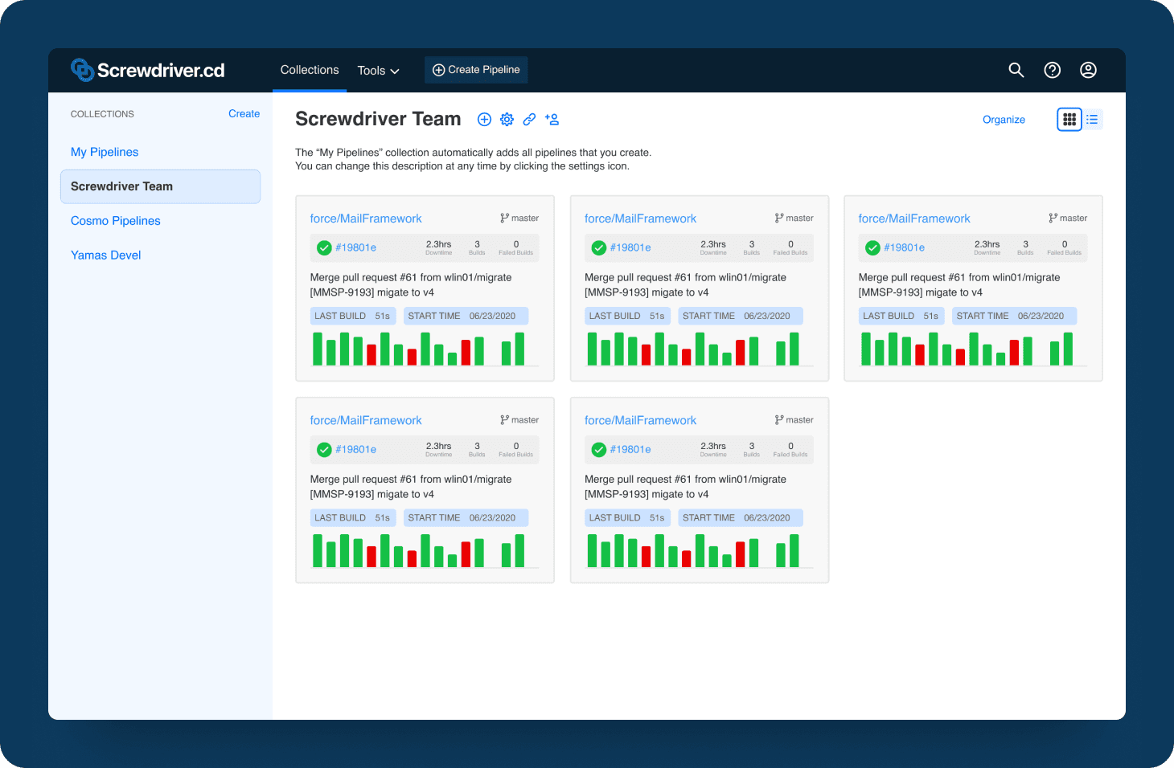Open force/MailFramework in top-right card

coord(914,219)
